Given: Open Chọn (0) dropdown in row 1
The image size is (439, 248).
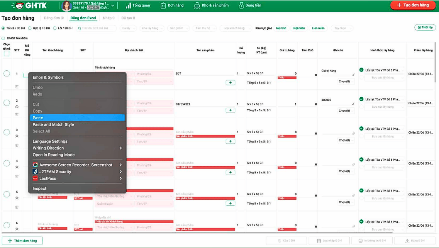Looking at the screenshot, I should point(344,82).
